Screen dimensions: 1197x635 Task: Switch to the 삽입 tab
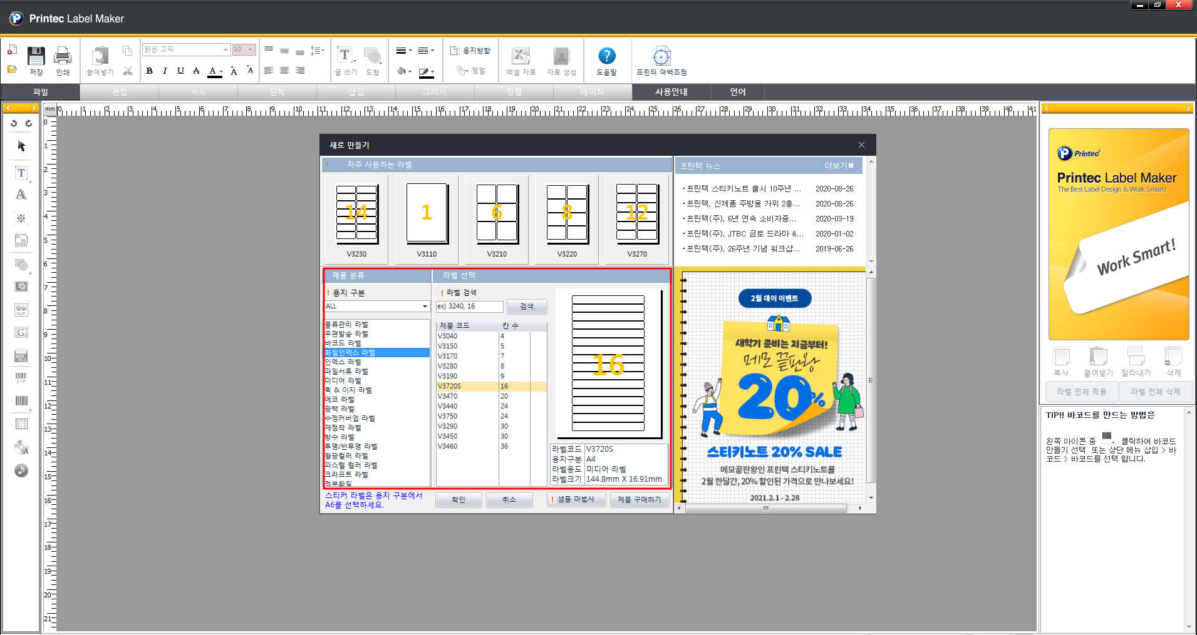[x=356, y=92]
